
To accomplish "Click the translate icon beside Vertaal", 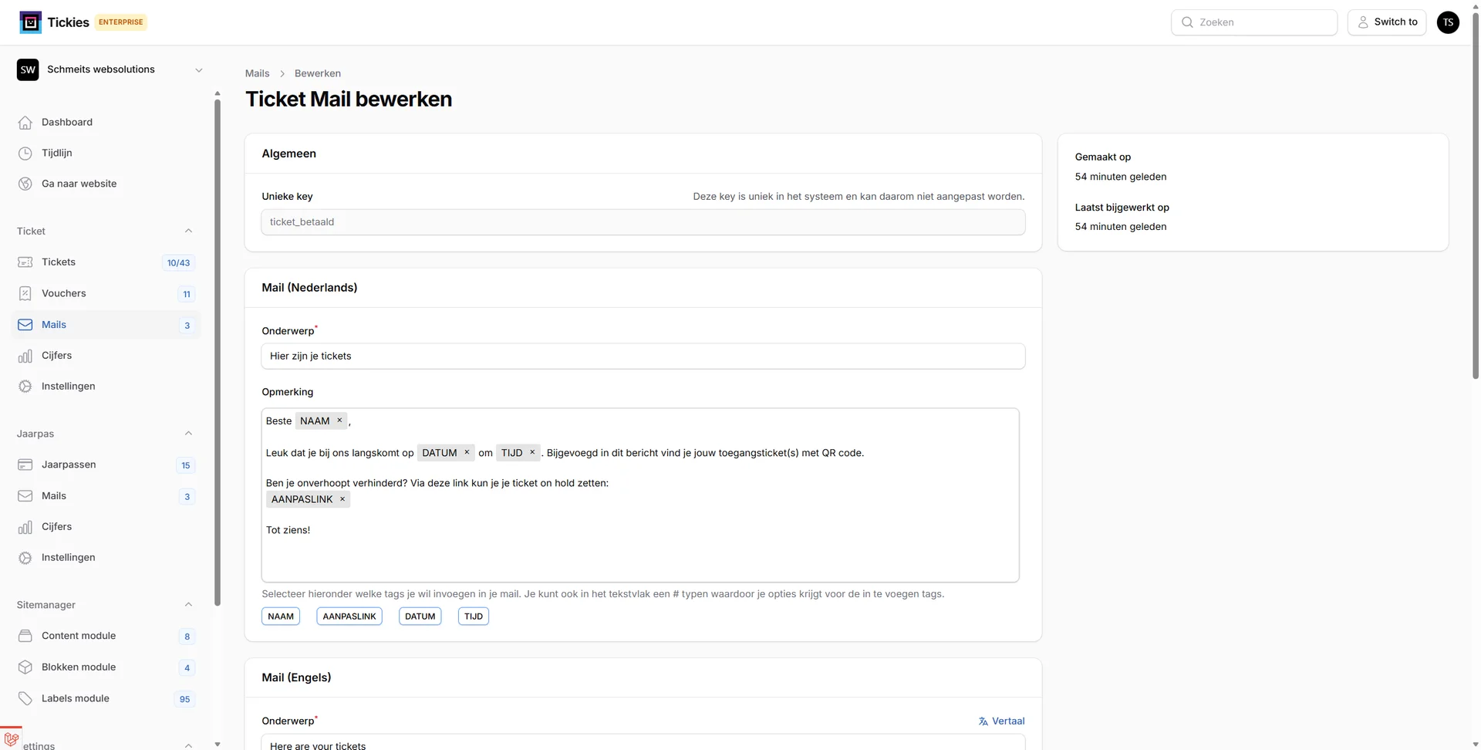I will [982, 721].
